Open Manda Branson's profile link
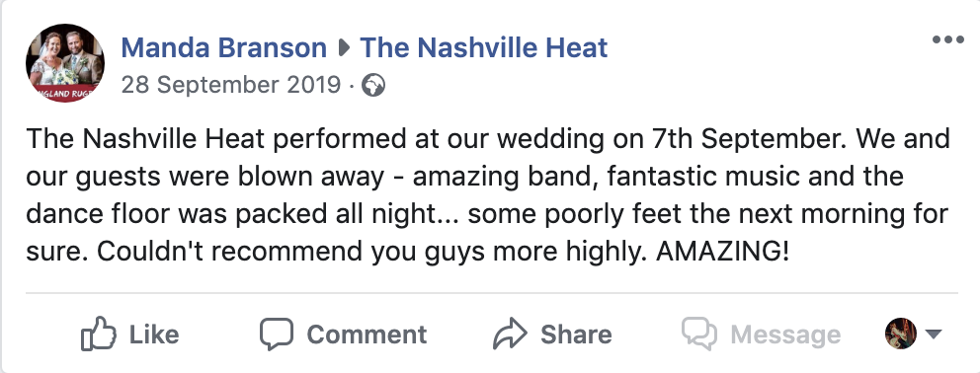This screenshot has width=980, height=373. point(223,48)
